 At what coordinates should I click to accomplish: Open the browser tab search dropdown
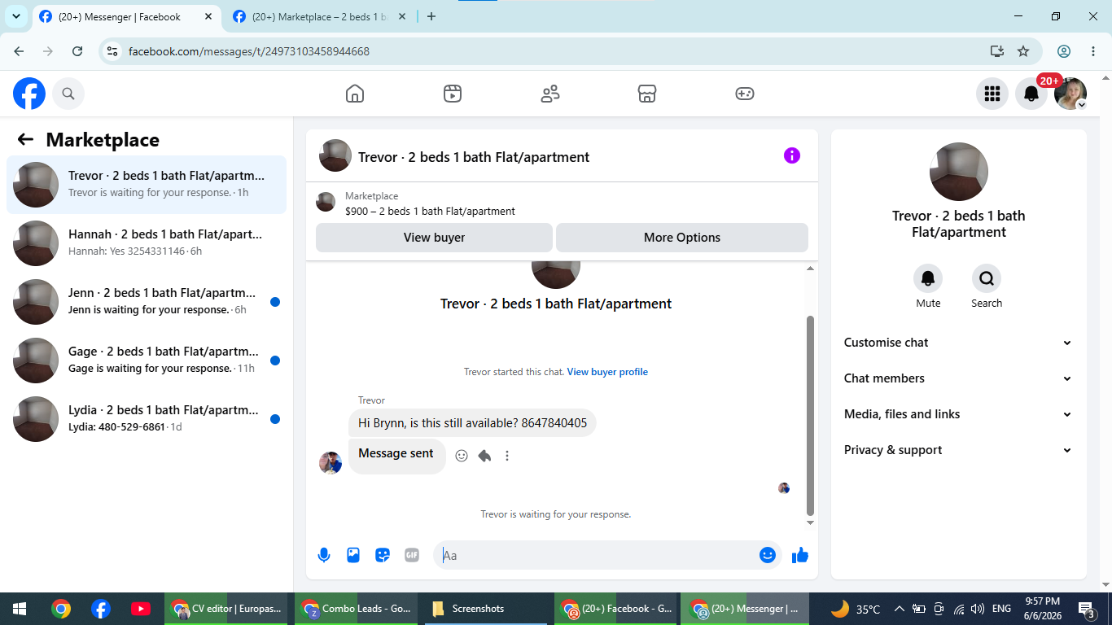(15, 16)
